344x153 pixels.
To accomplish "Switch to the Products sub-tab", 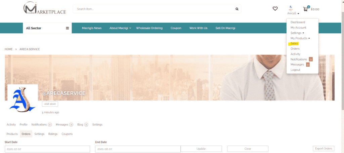I will point(12,134).
